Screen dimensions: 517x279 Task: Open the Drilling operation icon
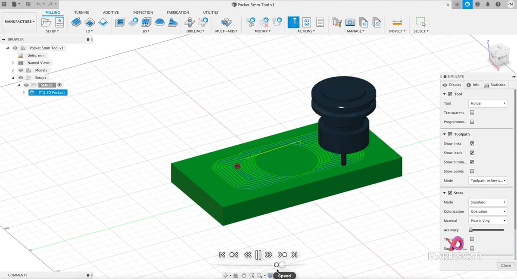pyautogui.click(x=189, y=22)
